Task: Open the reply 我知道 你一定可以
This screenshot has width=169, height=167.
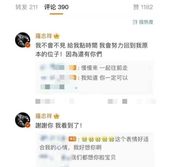Action: pos(104,78)
